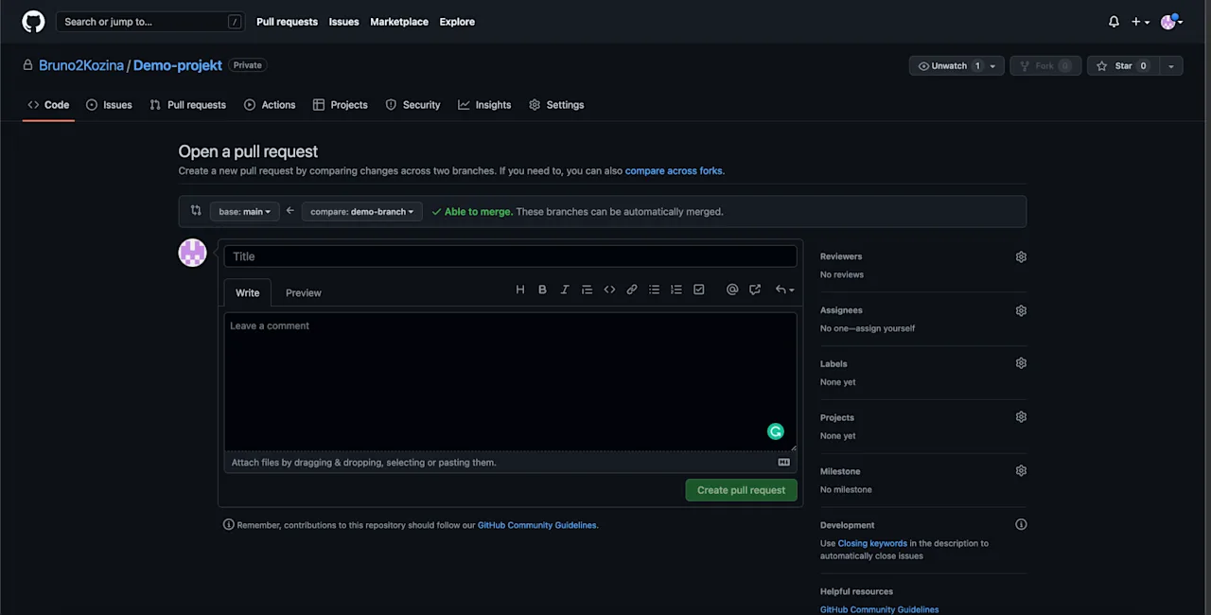Switch to the Preview tab
The width and height of the screenshot is (1211, 615).
[x=304, y=292]
